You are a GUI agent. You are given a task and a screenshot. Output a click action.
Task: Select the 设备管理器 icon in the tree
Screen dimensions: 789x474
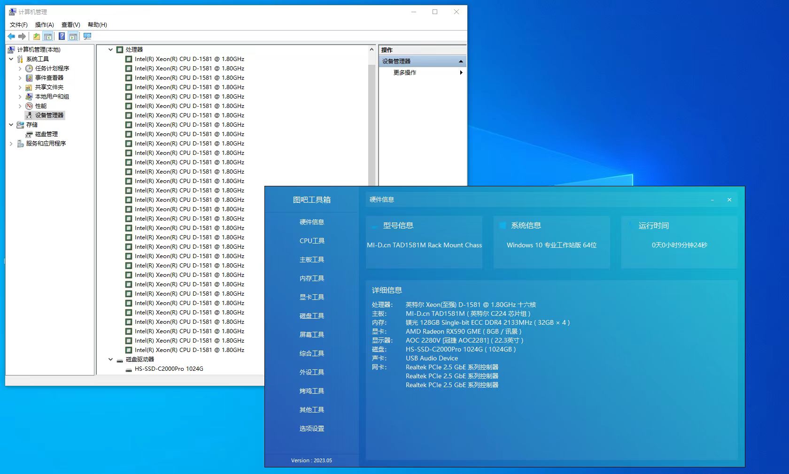pyautogui.click(x=29, y=115)
